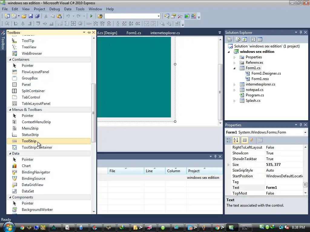The height and width of the screenshot is (232, 310).
Task: Open the Debug menu
Action: 54,9
